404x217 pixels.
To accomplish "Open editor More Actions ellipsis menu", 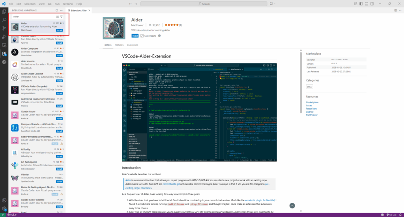I will click(x=400, y=10).
